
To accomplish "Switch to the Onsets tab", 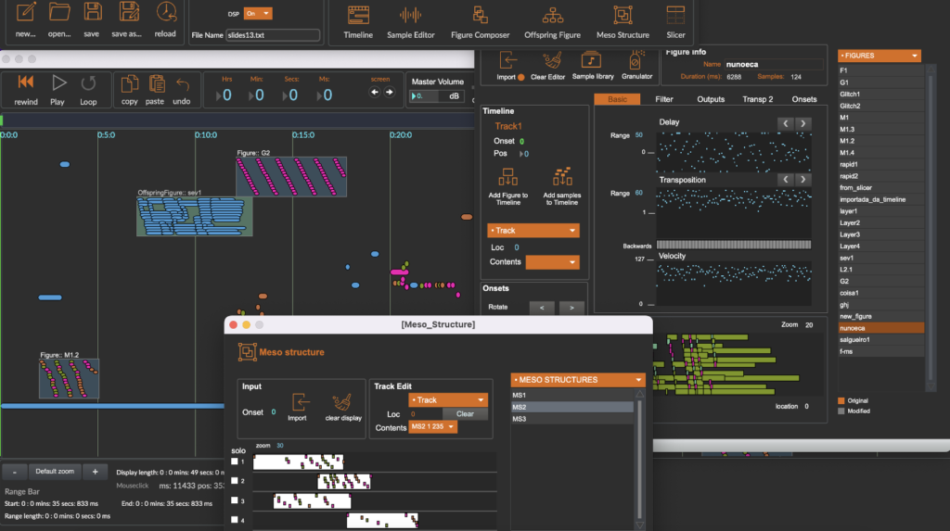I will pos(804,99).
